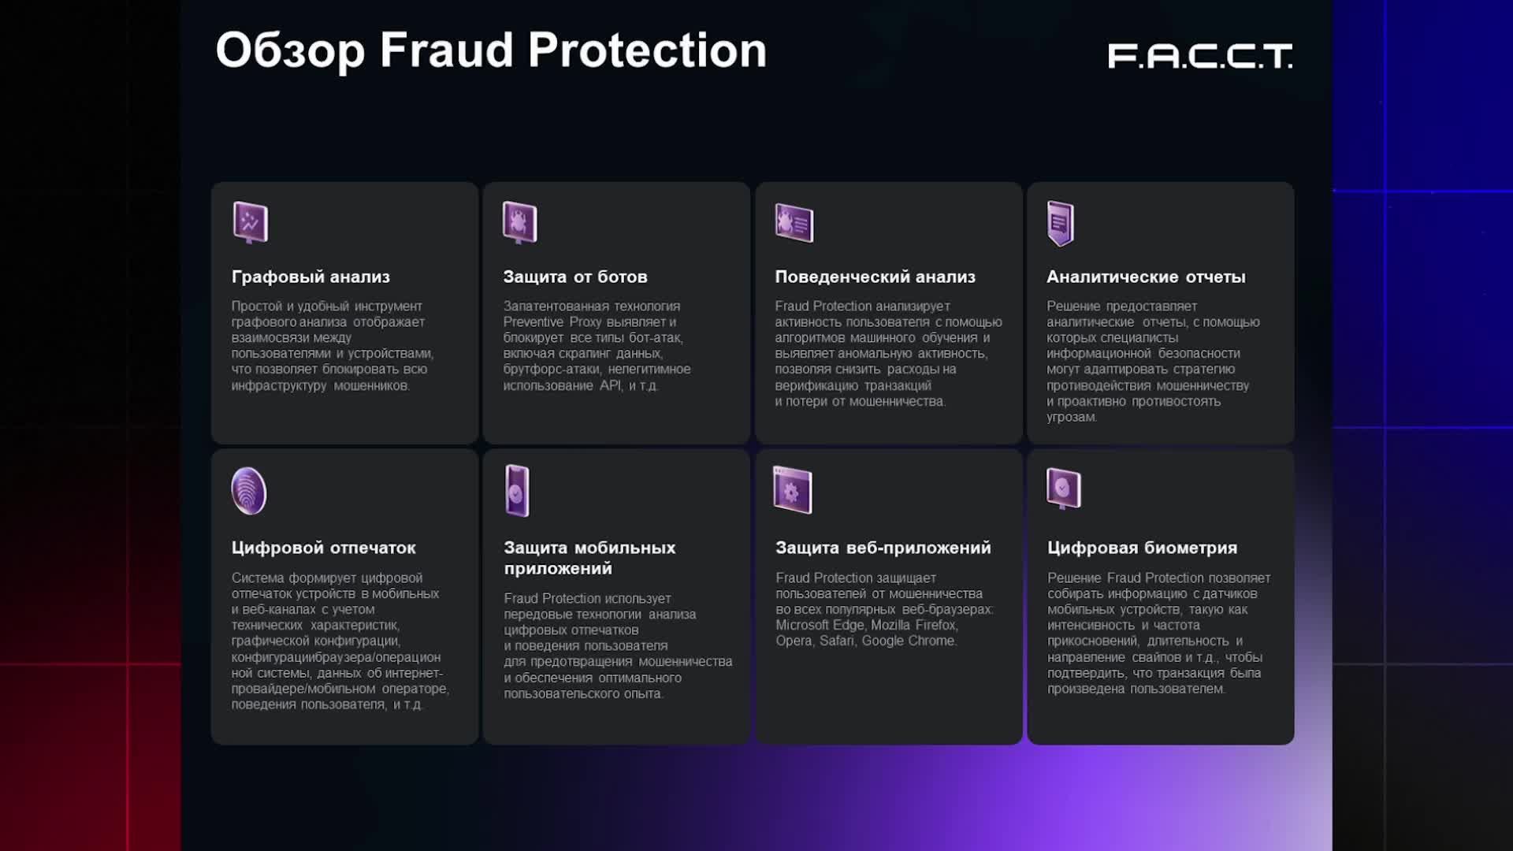Click the Preventive Proxy description text
The height and width of the screenshot is (851, 1513).
[597, 346]
